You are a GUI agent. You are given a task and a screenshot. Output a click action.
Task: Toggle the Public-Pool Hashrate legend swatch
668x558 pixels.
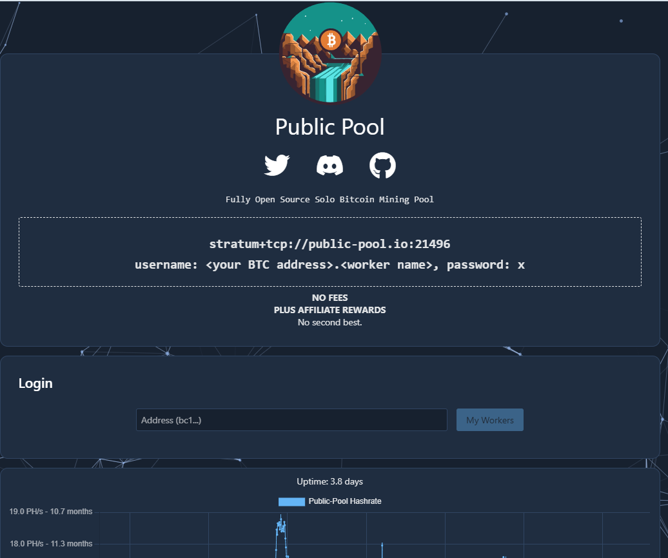coord(291,501)
